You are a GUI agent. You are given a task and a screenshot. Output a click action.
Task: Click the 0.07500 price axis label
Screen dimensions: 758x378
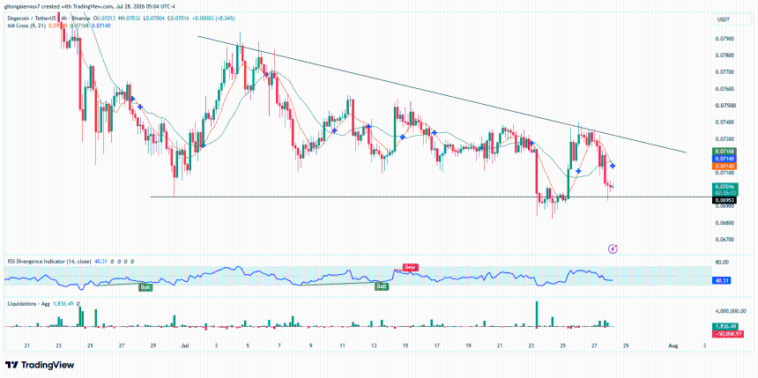point(724,106)
